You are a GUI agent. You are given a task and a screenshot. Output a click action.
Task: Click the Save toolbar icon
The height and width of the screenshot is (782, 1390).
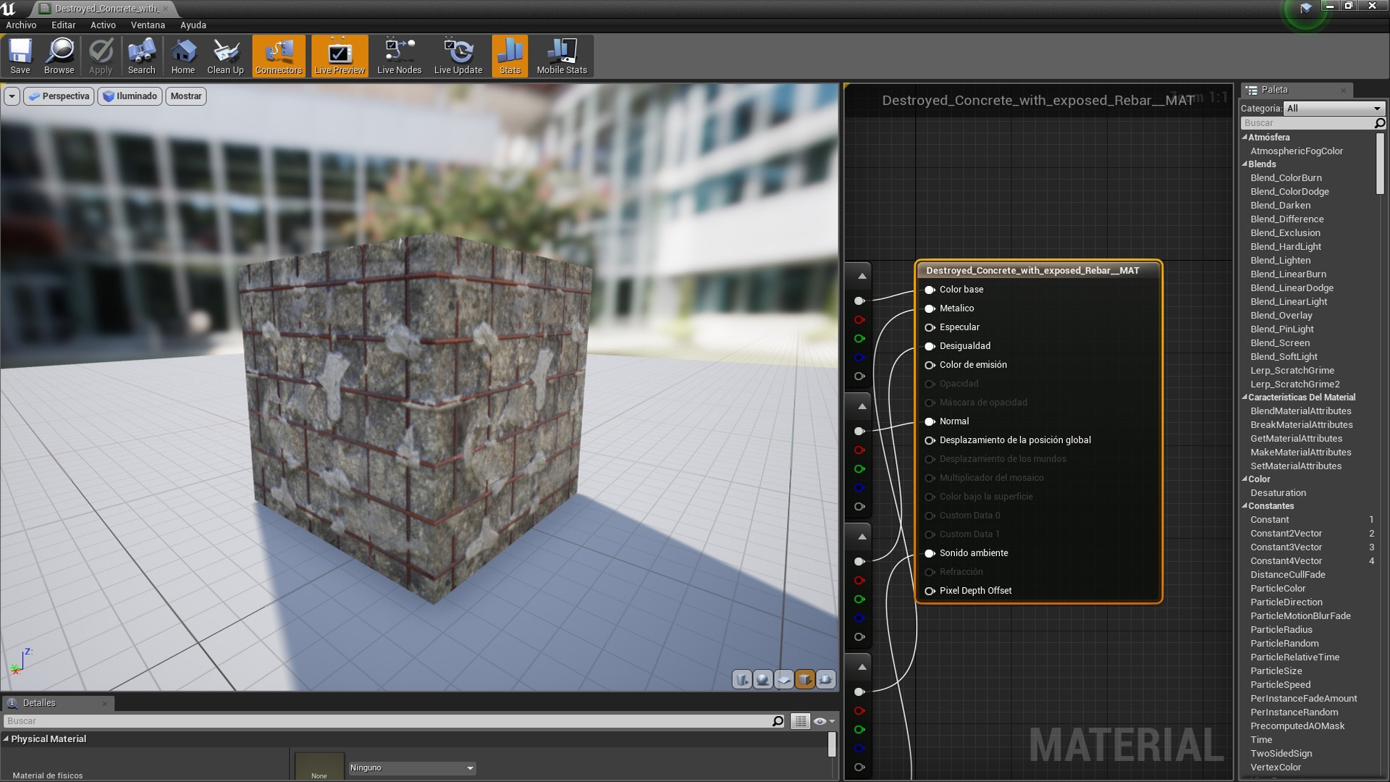click(20, 56)
